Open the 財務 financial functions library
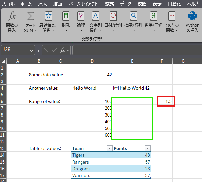Viewport: 202px width, 182px height. (x=66, y=21)
